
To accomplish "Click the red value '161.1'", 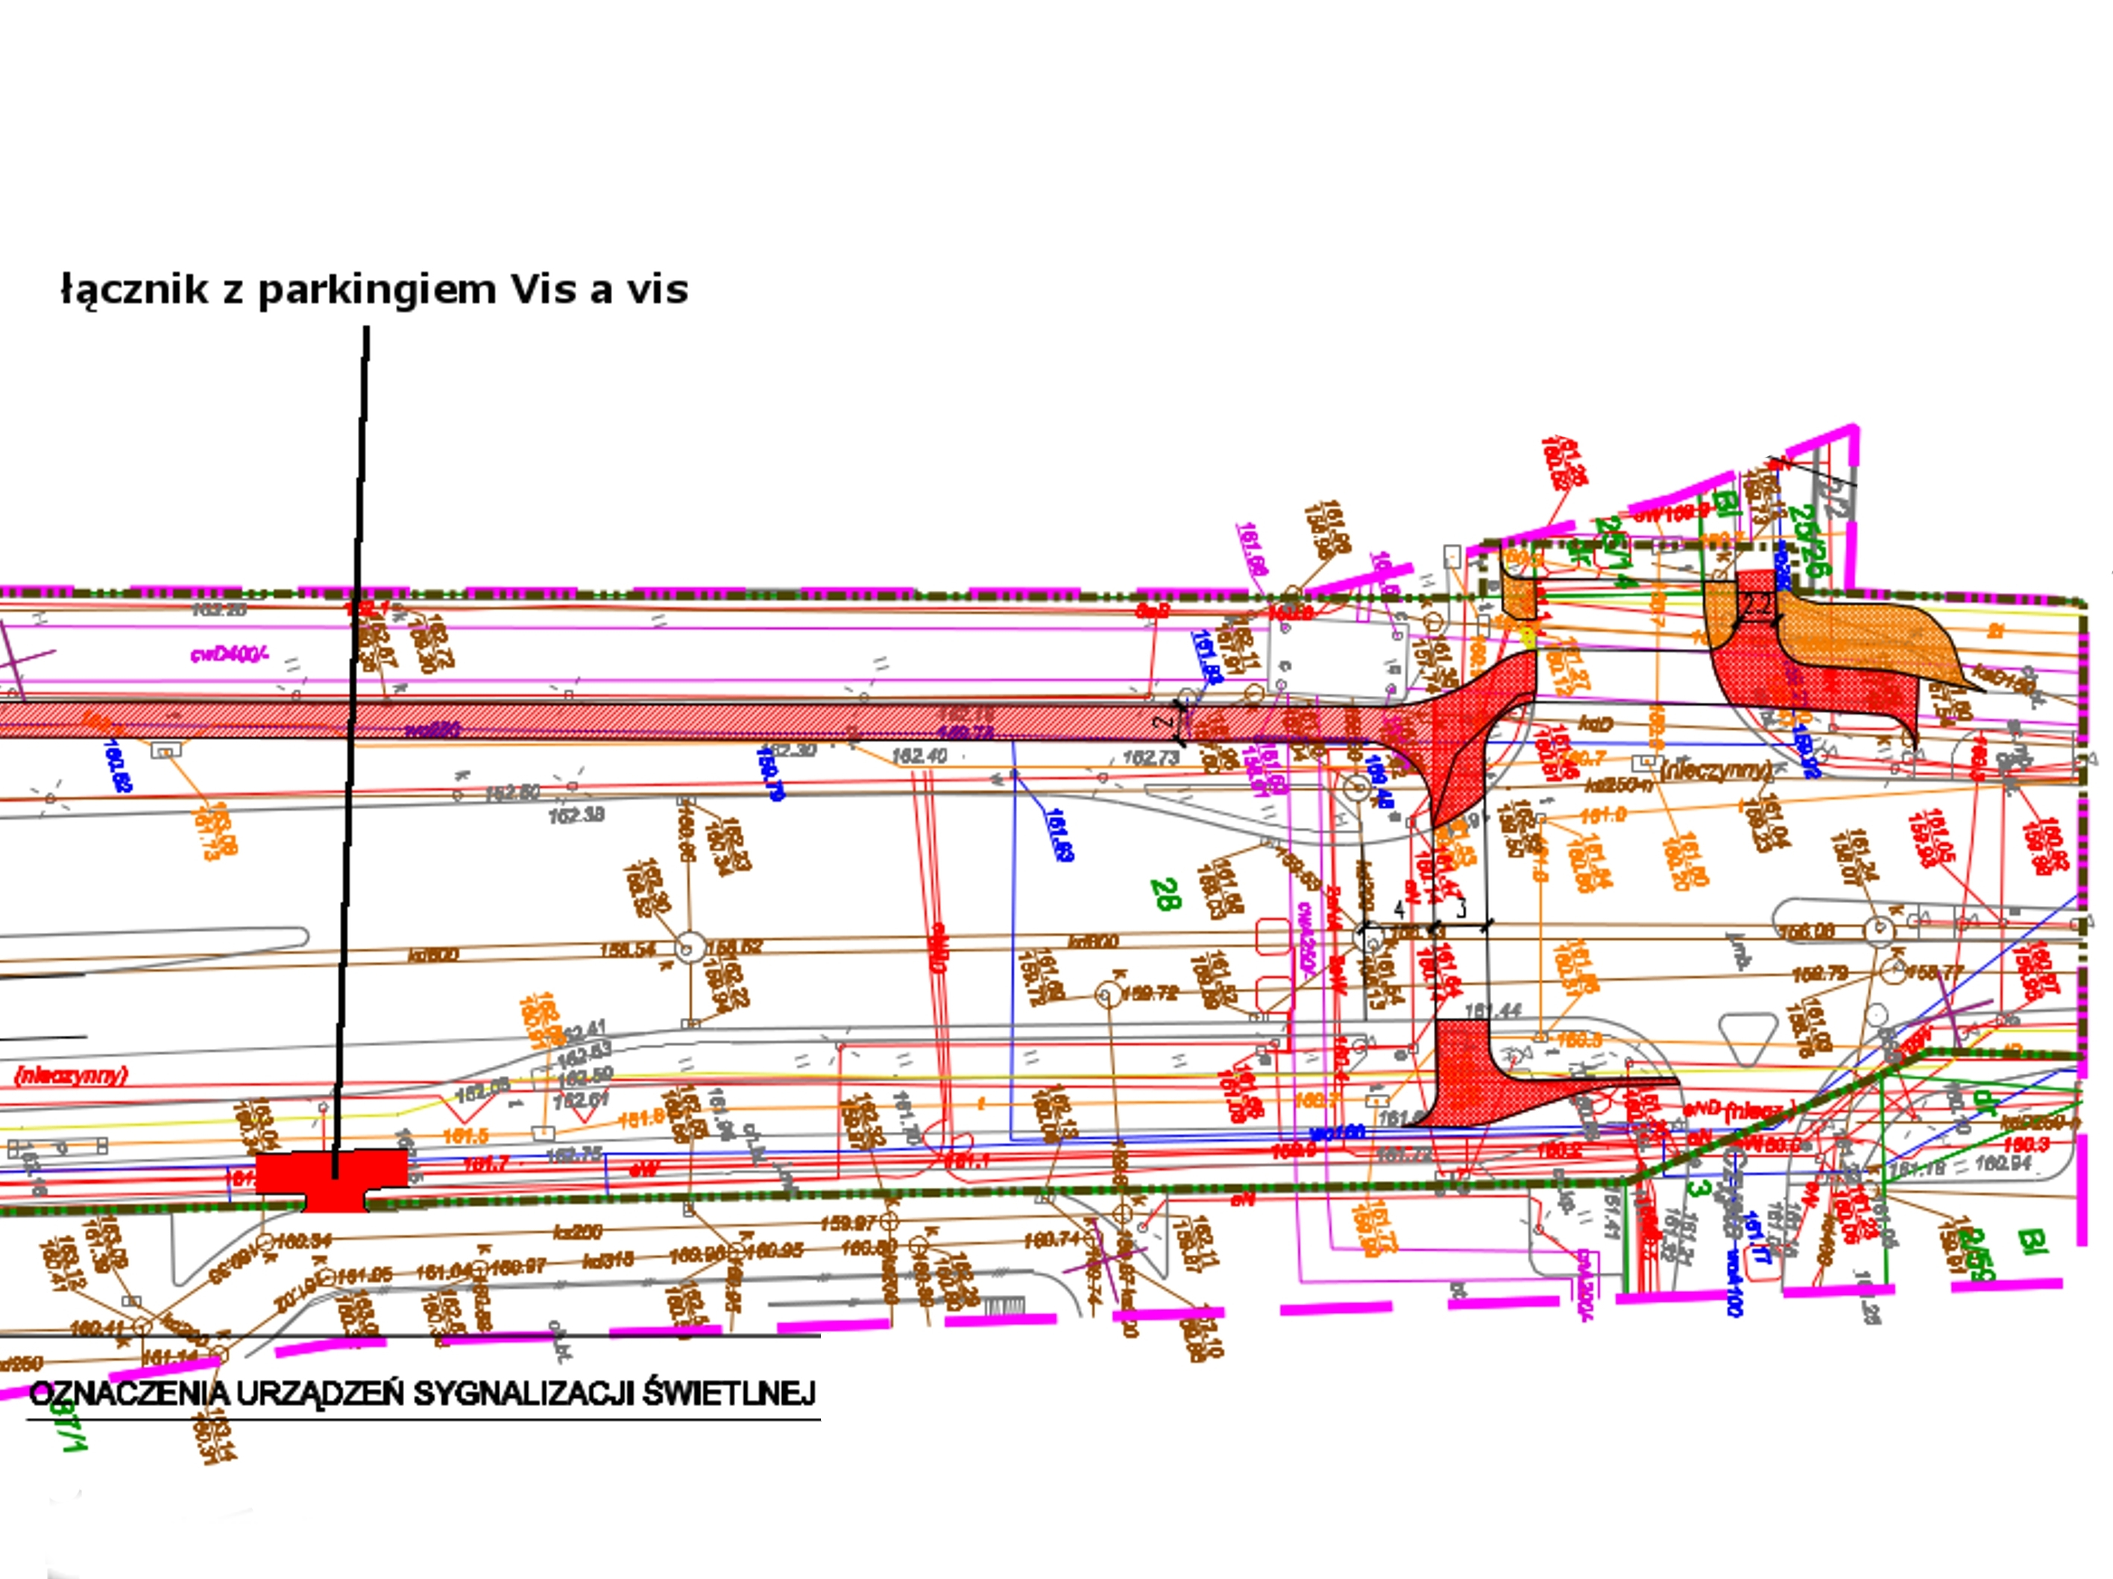I will click(x=967, y=1161).
